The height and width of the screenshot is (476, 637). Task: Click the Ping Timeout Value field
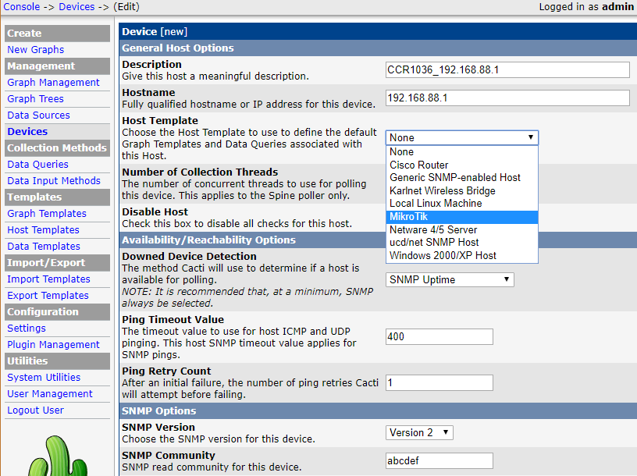(x=439, y=336)
